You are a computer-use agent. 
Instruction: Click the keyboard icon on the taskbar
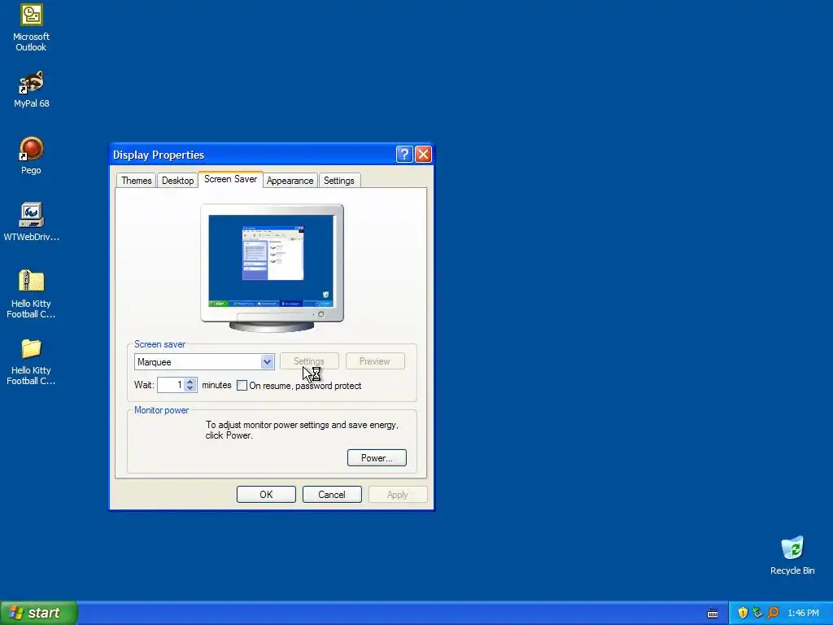coord(713,614)
